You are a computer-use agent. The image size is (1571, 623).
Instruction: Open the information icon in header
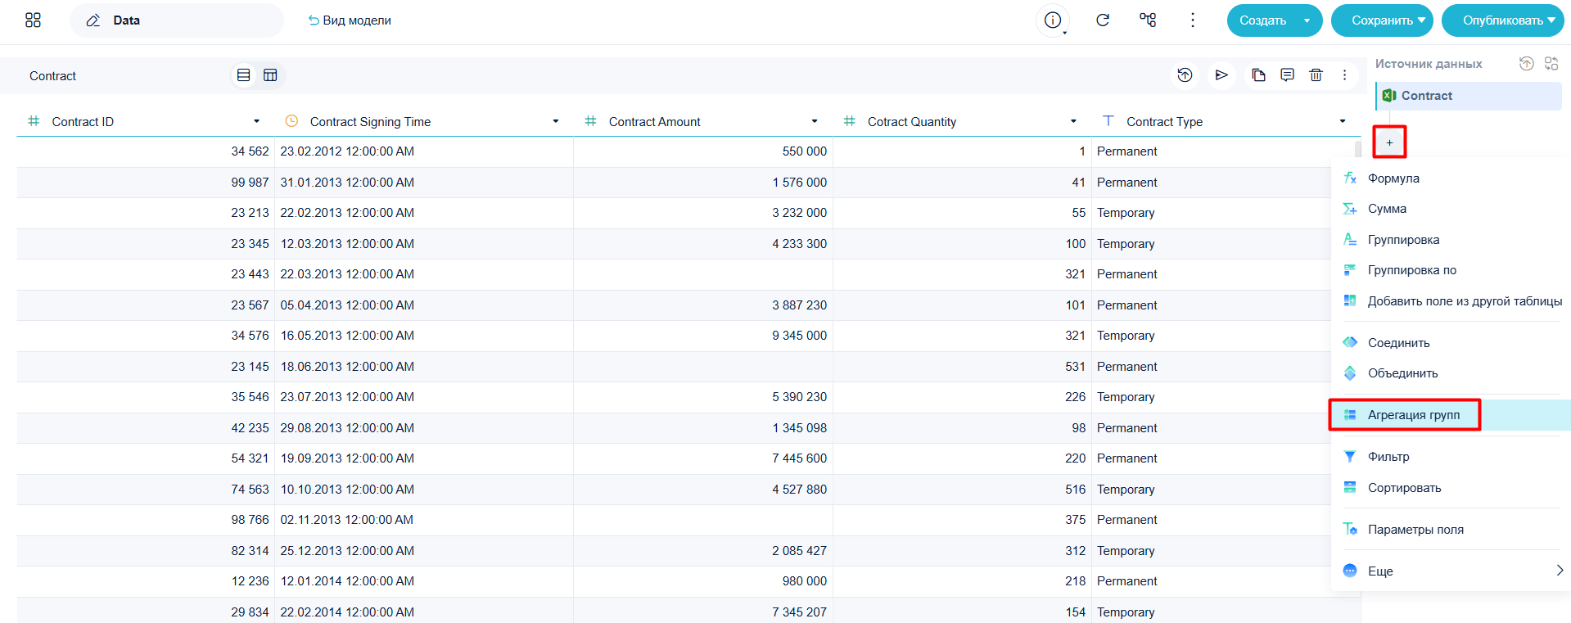pyautogui.click(x=1053, y=20)
